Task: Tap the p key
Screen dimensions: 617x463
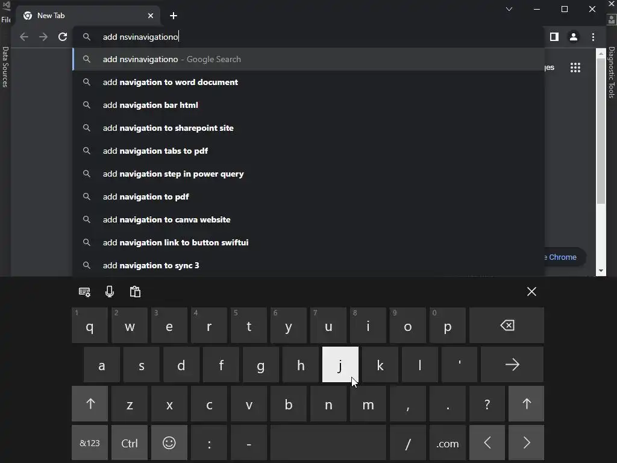Action: click(x=448, y=326)
